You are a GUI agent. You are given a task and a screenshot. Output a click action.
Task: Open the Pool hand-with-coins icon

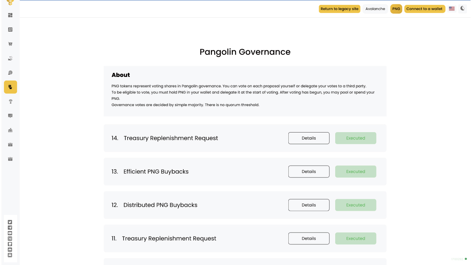[10, 58]
